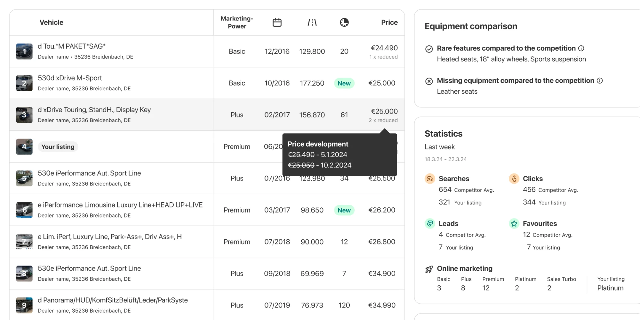Click the Price column header
The height and width of the screenshot is (320, 640).
click(x=389, y=22)
